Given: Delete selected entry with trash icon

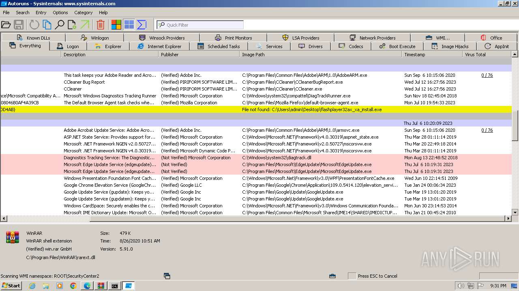Looking at the screenshot, I should 101,25.
